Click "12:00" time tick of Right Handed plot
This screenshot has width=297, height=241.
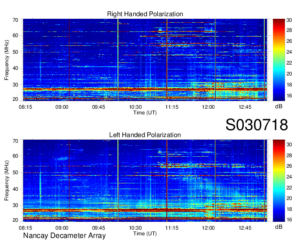[208, 107]
